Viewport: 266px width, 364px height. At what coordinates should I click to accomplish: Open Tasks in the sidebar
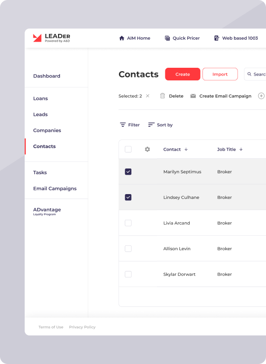pyautogui.click(x=40, y=172)
